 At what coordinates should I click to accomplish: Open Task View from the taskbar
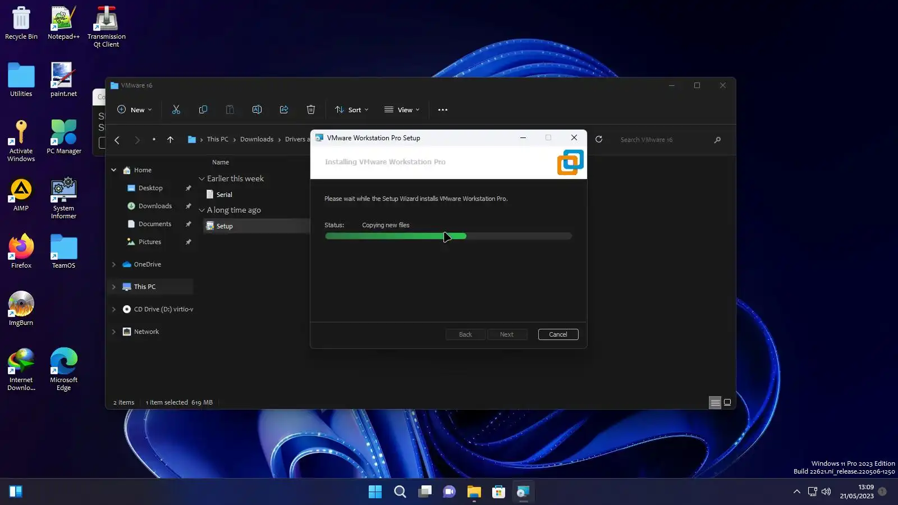425,492
